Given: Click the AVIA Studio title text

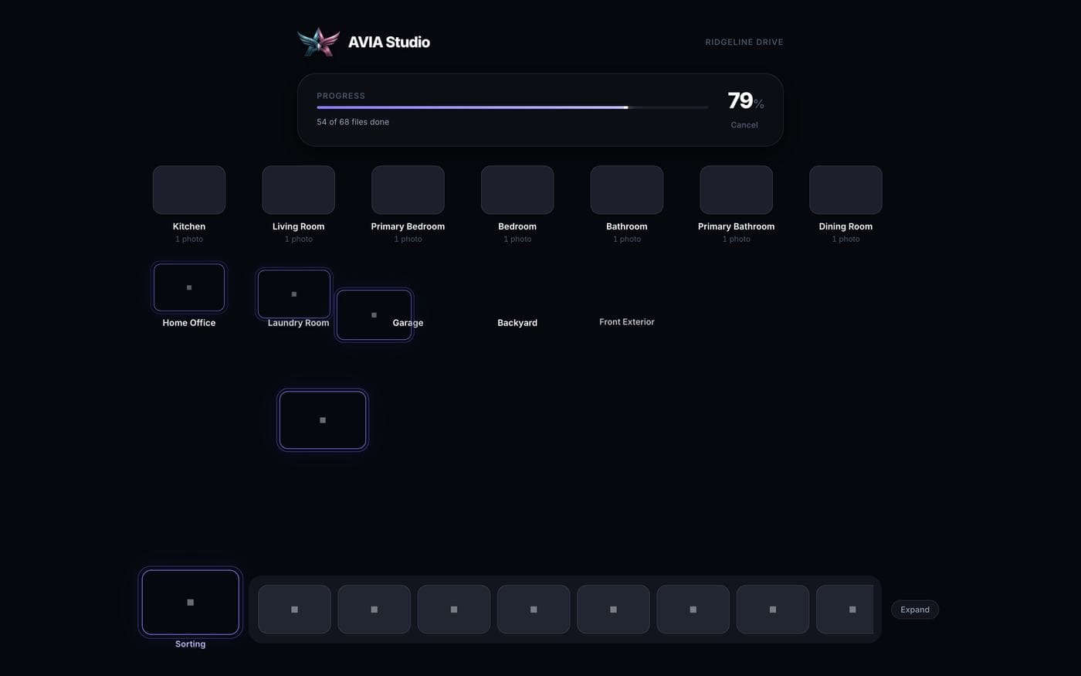Looking at the screenshot, I should (x=389, y=42).
